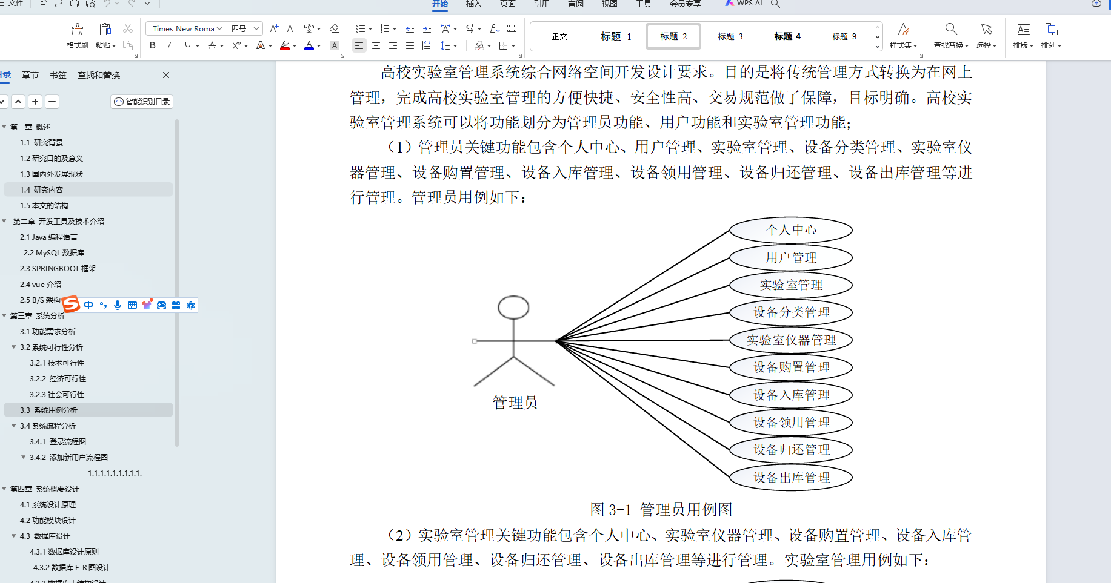Click the Layout (排版) icon
This screenshot has height=583, width=1111.
tap(1023, 29)
